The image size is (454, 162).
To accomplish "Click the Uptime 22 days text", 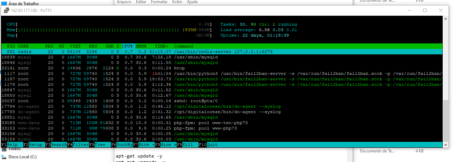I will (255, 35).
